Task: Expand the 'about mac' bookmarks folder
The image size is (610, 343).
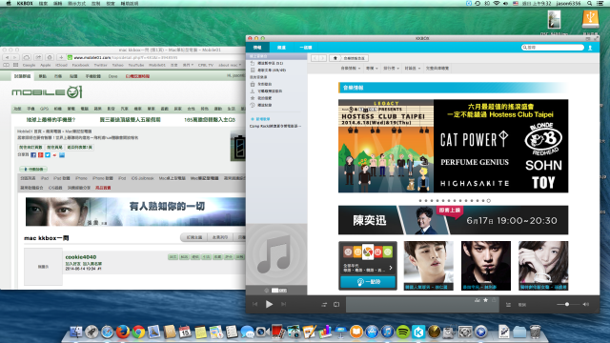Action: 230,66
